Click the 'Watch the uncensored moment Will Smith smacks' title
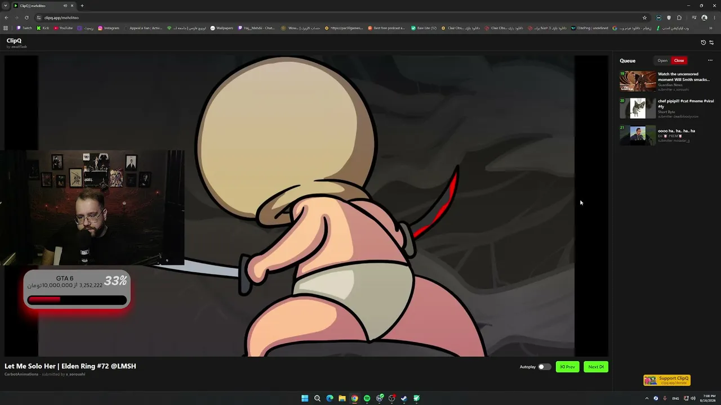This screenshot has height=405, width=721. coord(684,77)
